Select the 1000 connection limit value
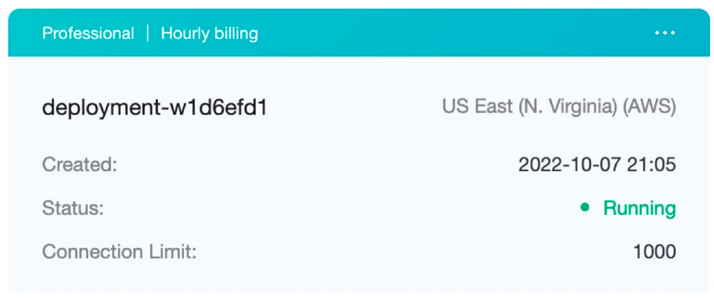The image size is (714, 306). 654,252
